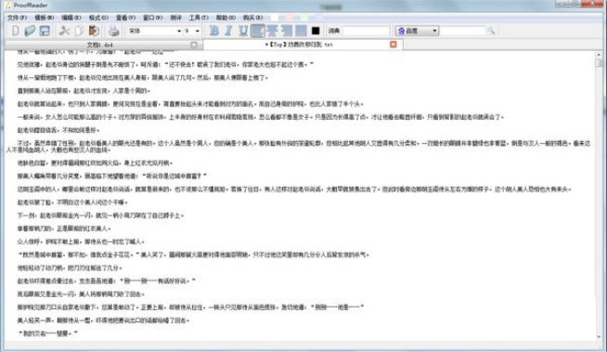Open the 模板 menu
Image resolution: width=607 pixels, height=352 pixels.
pos(45,18)
